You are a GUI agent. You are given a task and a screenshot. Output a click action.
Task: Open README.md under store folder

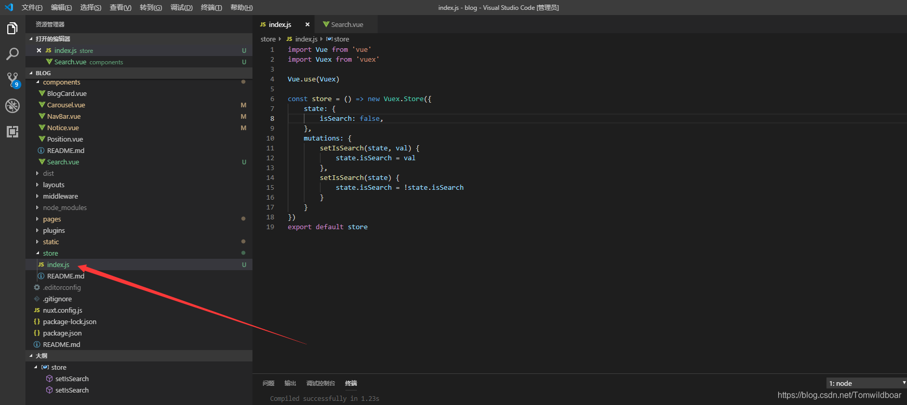tap(139, 276)
